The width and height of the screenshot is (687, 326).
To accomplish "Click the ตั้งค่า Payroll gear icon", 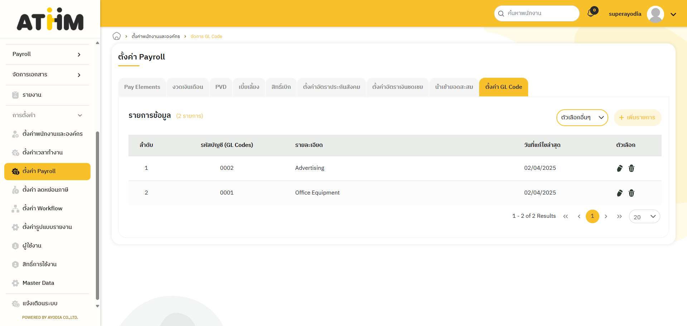I will tap(15, 171).
